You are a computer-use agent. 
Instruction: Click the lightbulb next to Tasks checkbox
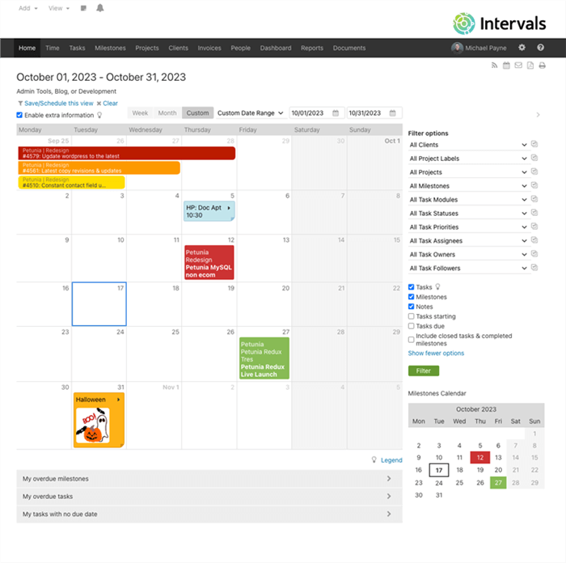437,287
